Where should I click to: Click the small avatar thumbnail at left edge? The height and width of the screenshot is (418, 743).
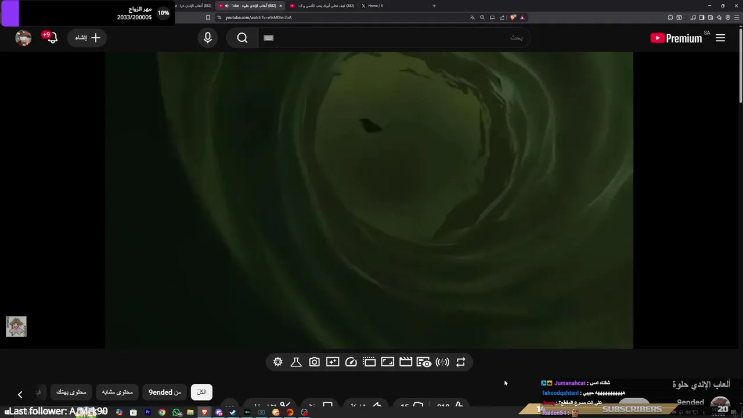coord(16,327)
